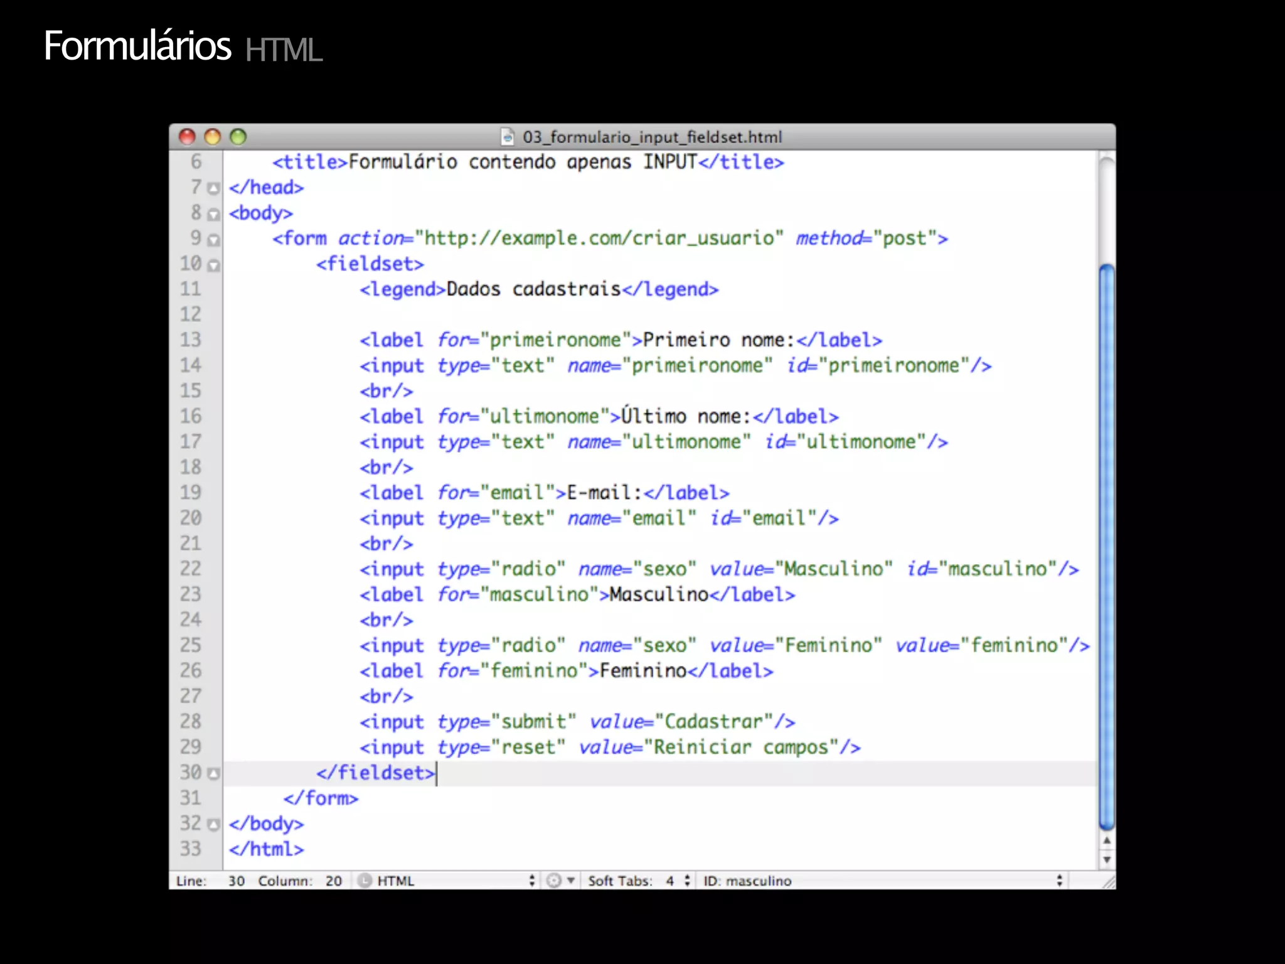Collapse the form fold on line 9
The image size is (1285, 964).
click(214, 240)
